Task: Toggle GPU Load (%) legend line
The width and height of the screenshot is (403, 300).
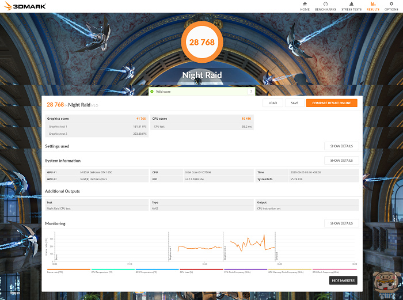Action: pos(201,271)
